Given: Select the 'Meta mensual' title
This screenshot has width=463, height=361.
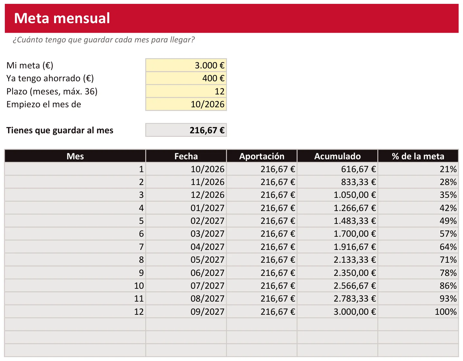Looking at the screenshot, I should [62, 18].
